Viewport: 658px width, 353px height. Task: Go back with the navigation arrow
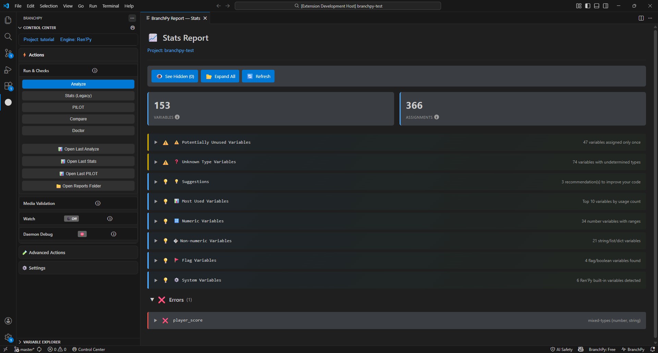pyautogui.click(x=219, y=6)
